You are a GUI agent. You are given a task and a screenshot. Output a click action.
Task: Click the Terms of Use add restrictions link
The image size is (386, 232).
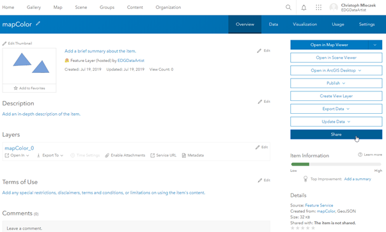(104, 192)
